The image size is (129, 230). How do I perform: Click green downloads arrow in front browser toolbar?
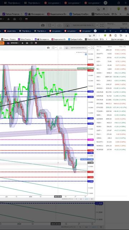coord(105,35)
